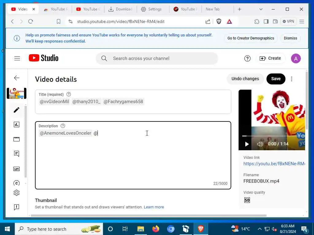Click inside the Description text area
Viewport: 314px width, 235px height.
click(133, 155)
